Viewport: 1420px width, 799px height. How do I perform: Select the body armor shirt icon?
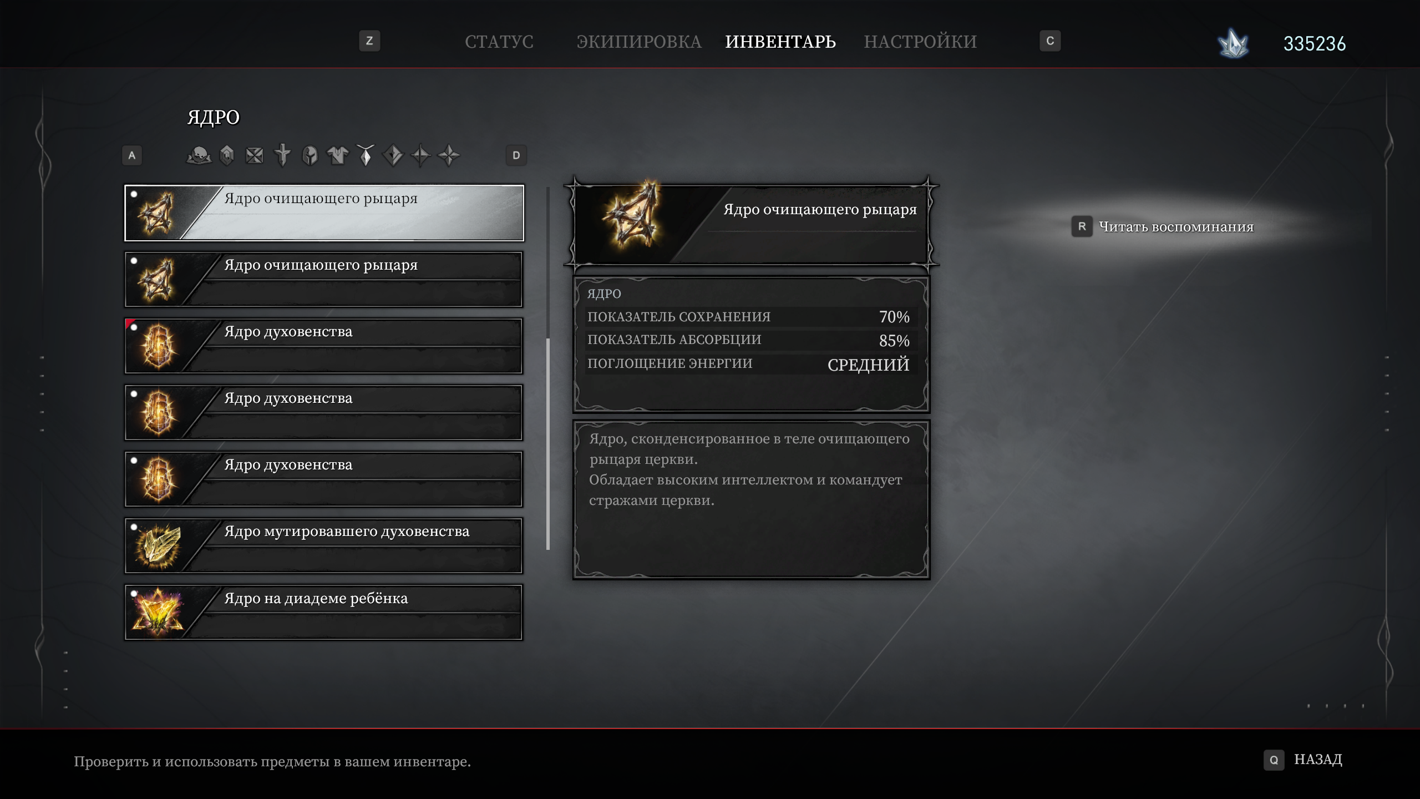(x=338, y=155)
